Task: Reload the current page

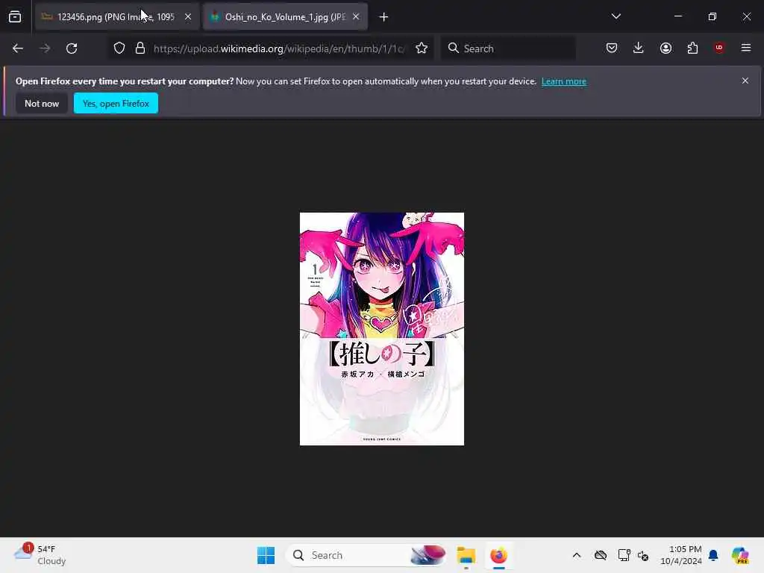Action: click(72, 48)
